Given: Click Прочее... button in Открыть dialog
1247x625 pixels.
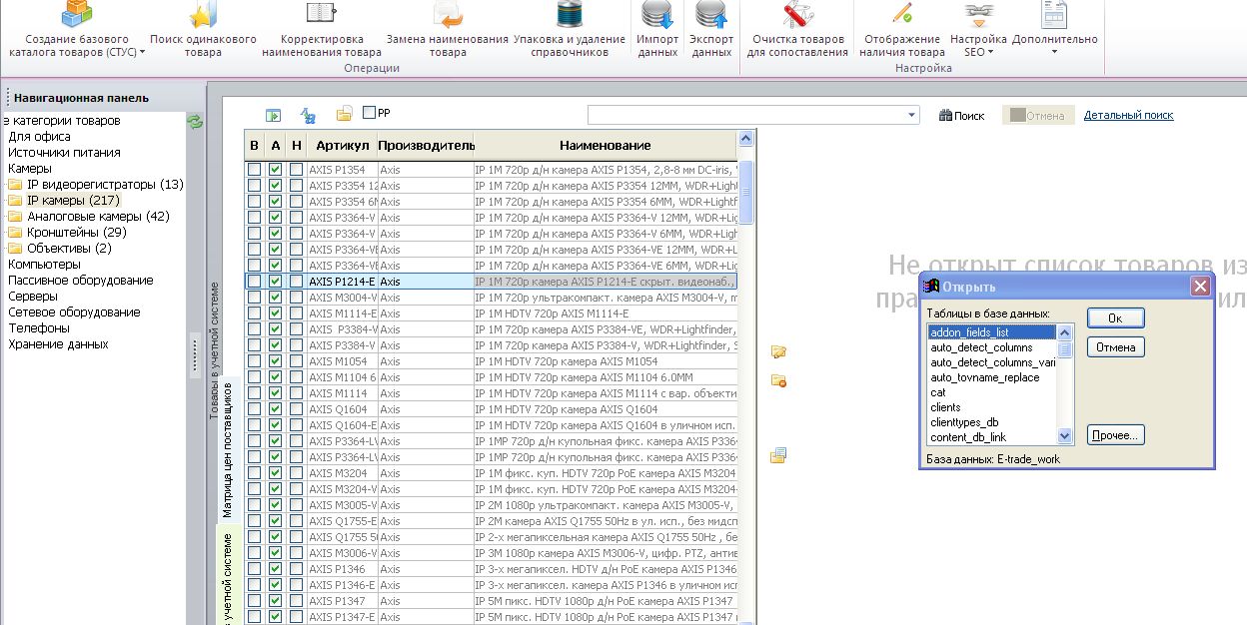Looking at the screenshot, I should point(1116,435).
